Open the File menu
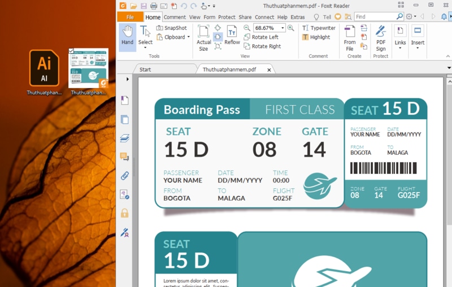Image resolution: width=452 pixels, height=287 pixels. point(130,17)
